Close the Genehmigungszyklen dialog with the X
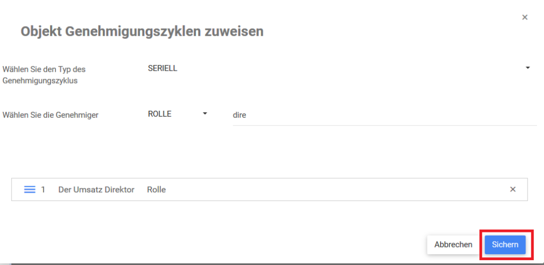 coord(525,17)
